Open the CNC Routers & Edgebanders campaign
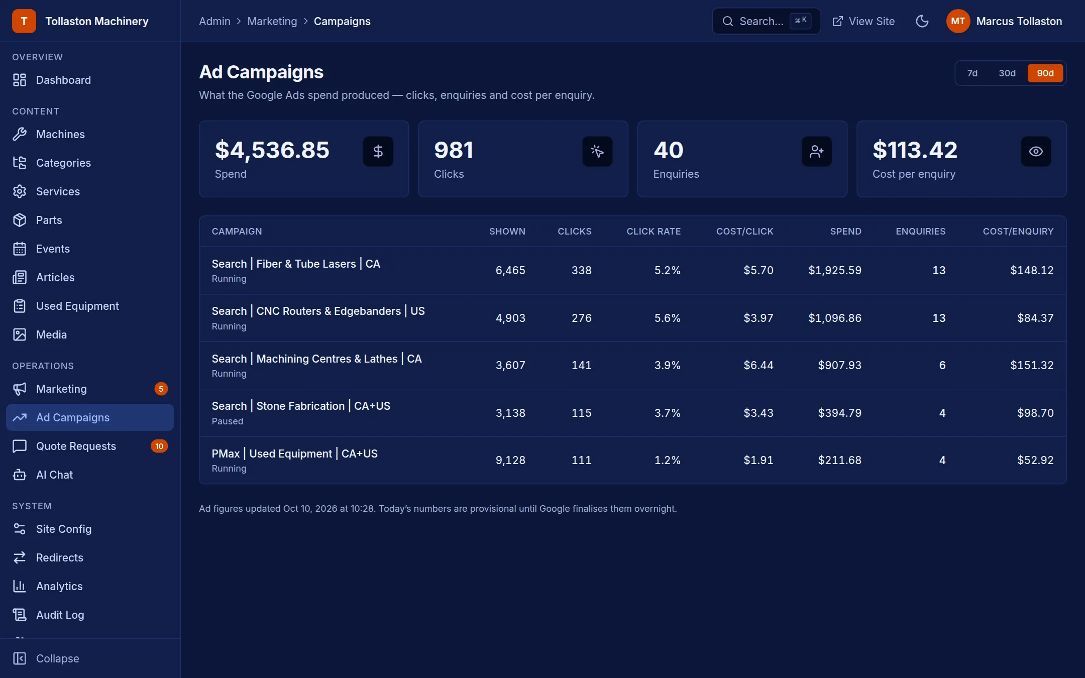 pyautogui.click(x=633, y=318)
